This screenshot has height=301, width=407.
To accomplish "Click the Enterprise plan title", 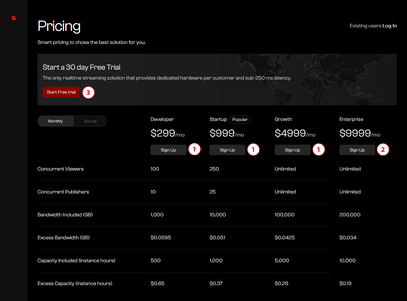I will [x=351, y=119].
